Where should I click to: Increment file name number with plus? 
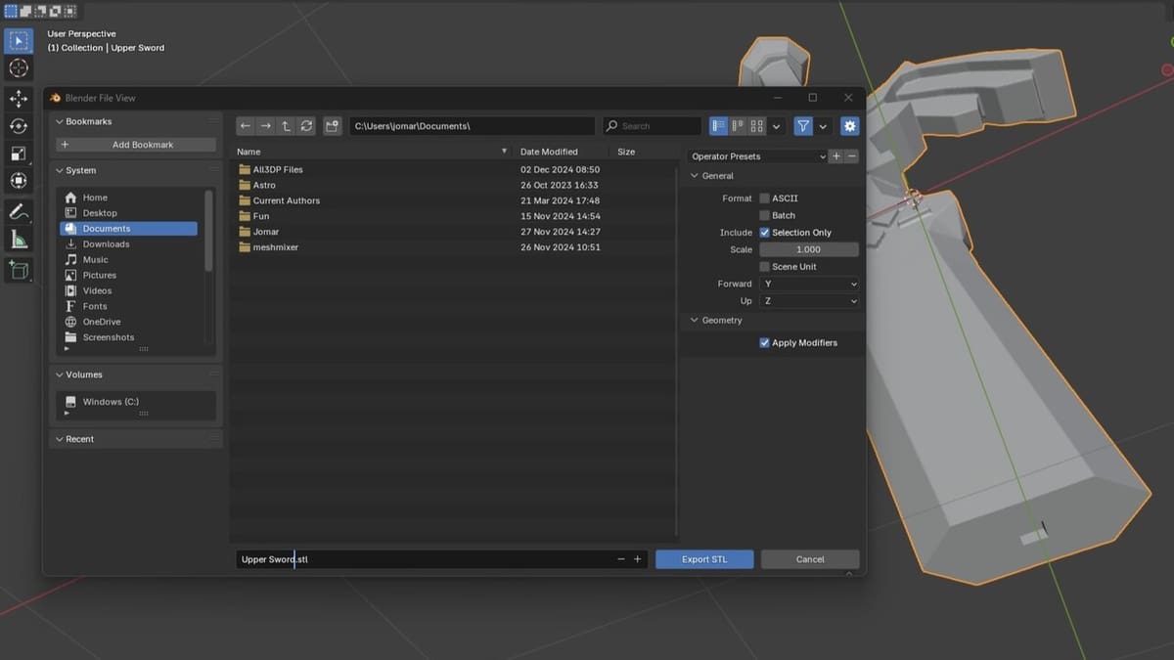click(638, 559)
